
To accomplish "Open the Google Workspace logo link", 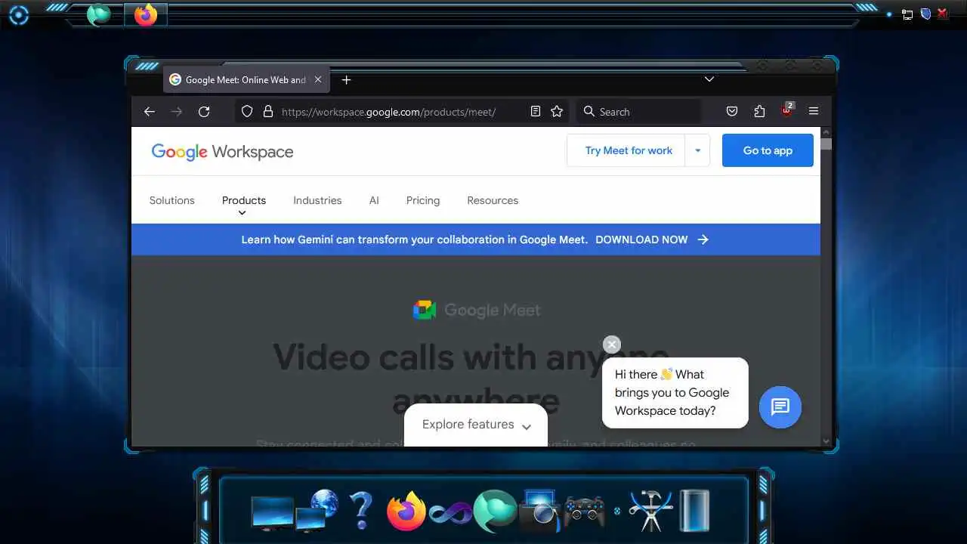I will pyautogui.click(x=222, y=151).
